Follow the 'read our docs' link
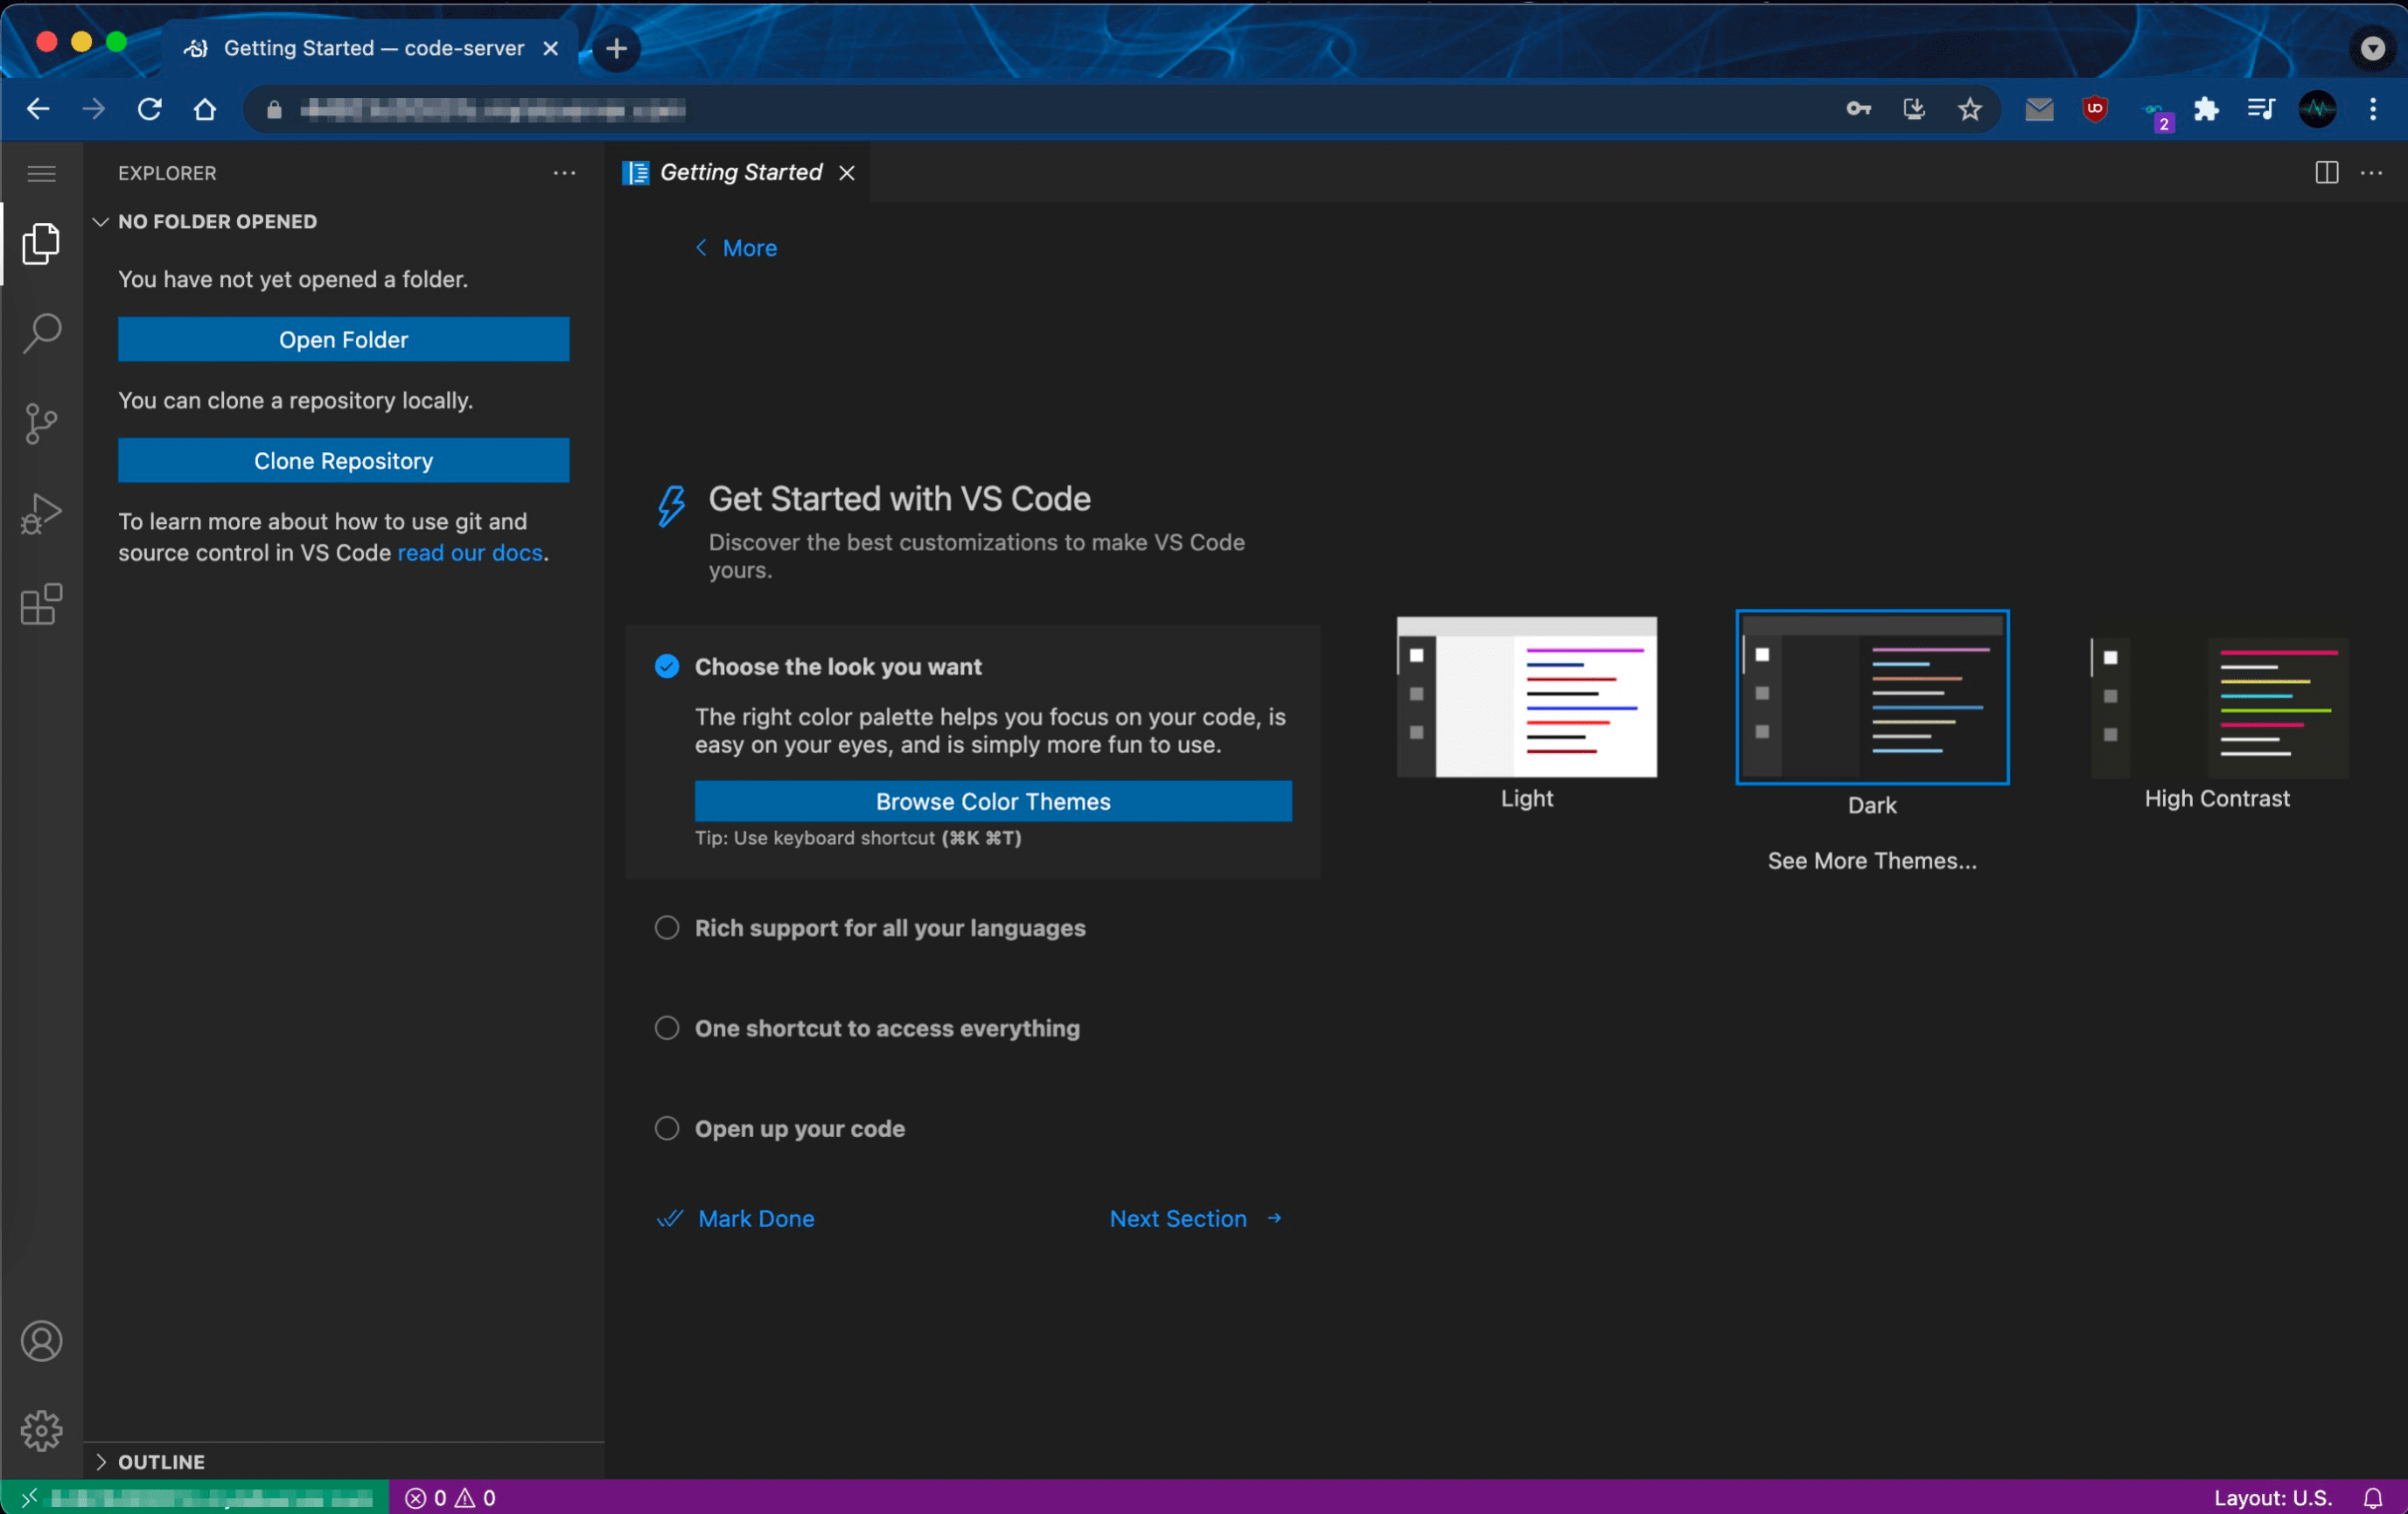 tap(469, 553)
